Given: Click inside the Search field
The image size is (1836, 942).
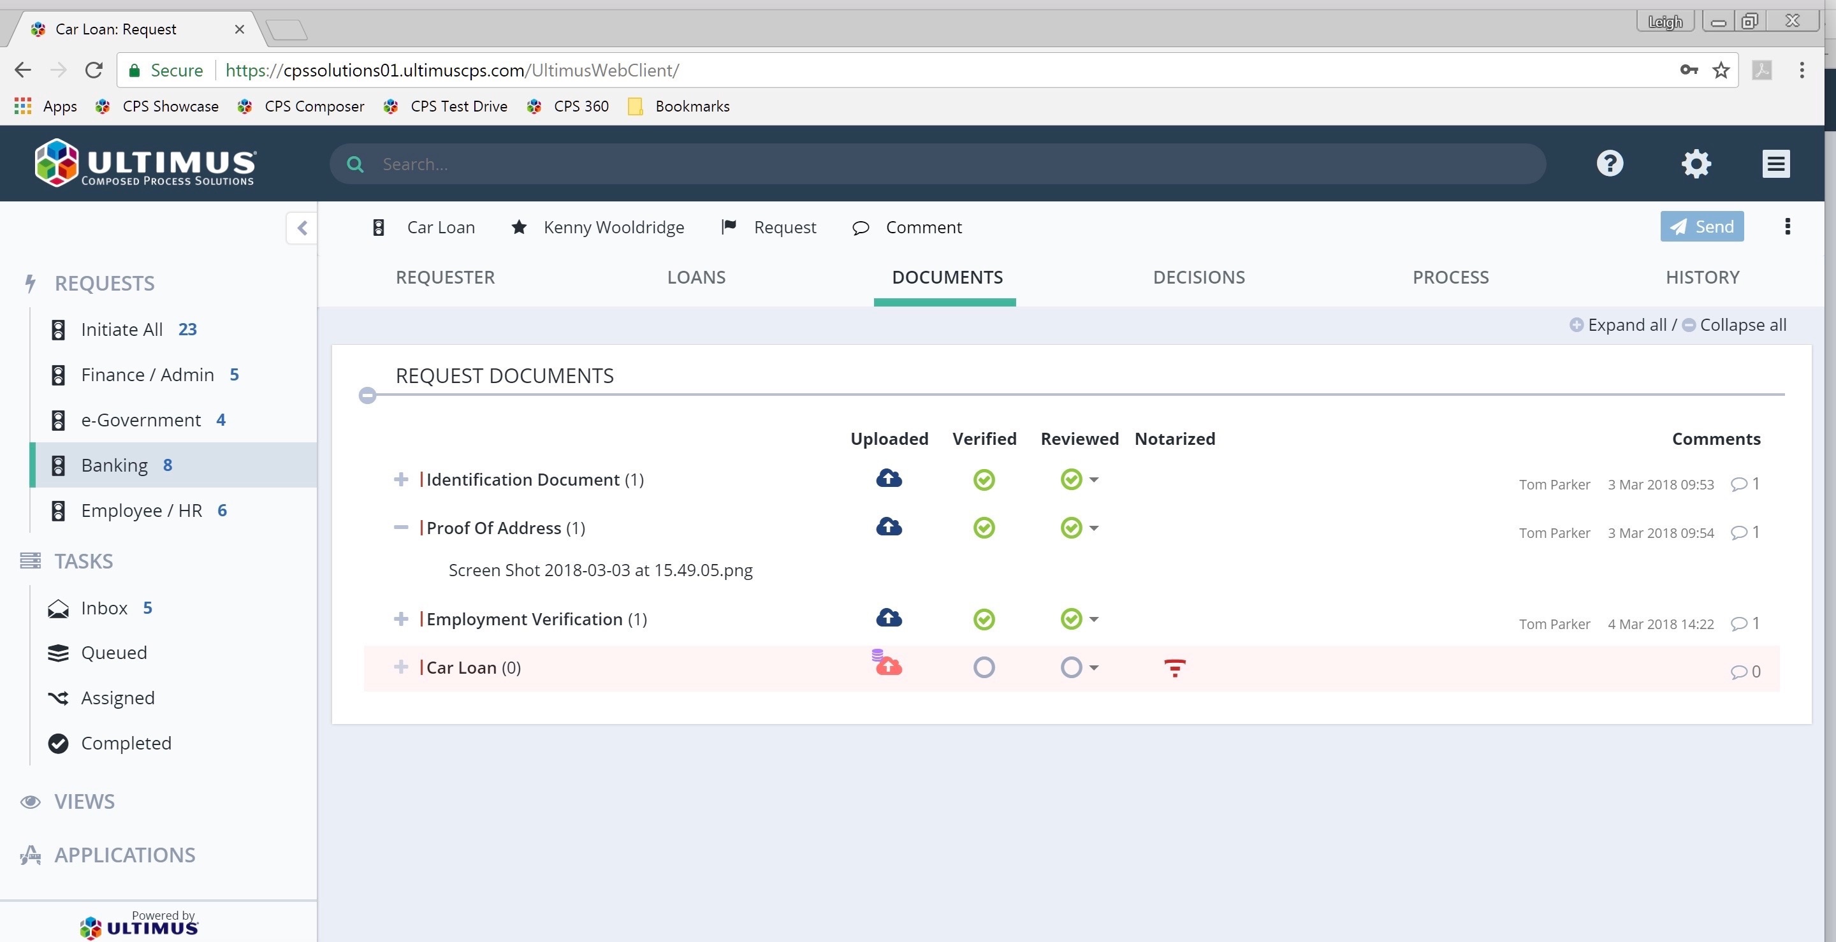Looking at the screenshot, I should tap(570, 163).
